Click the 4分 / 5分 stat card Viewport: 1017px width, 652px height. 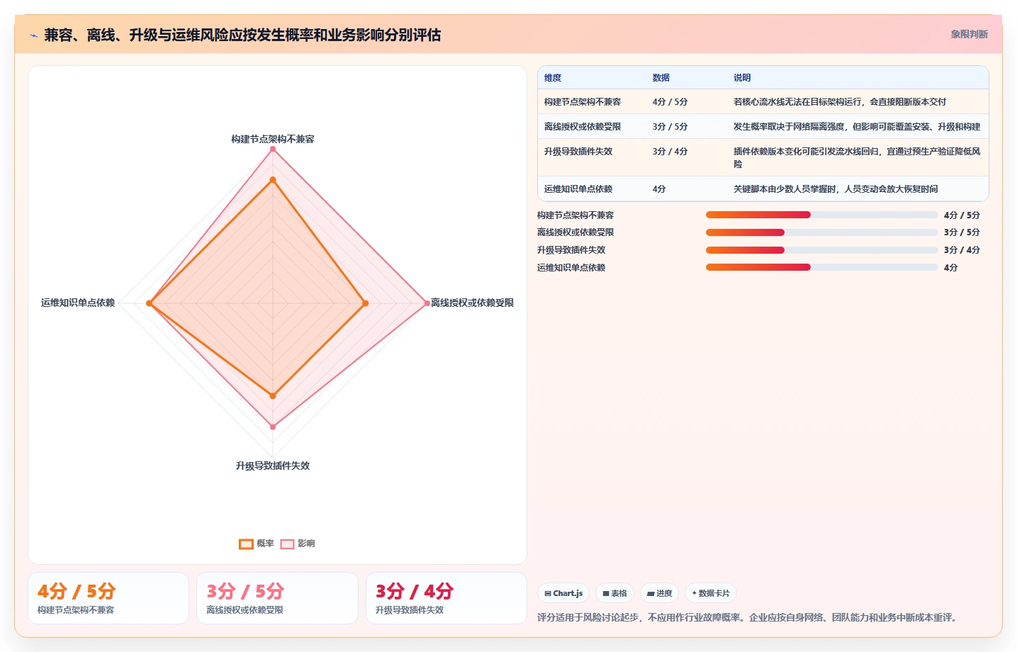click(108, 598)
